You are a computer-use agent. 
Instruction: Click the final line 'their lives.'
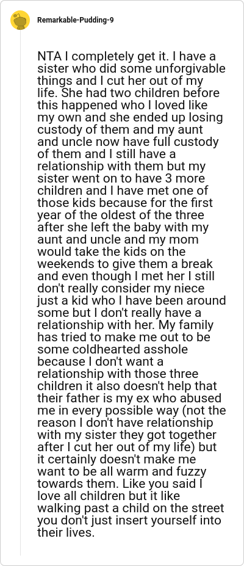[x=66, y=532]
